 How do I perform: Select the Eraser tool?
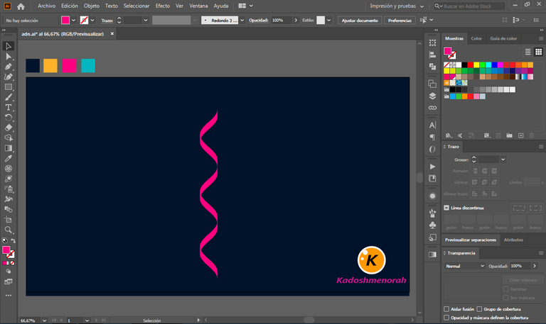point(9,128)
